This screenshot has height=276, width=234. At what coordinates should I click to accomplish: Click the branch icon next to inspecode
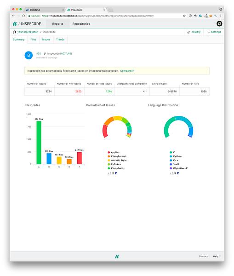45,53
